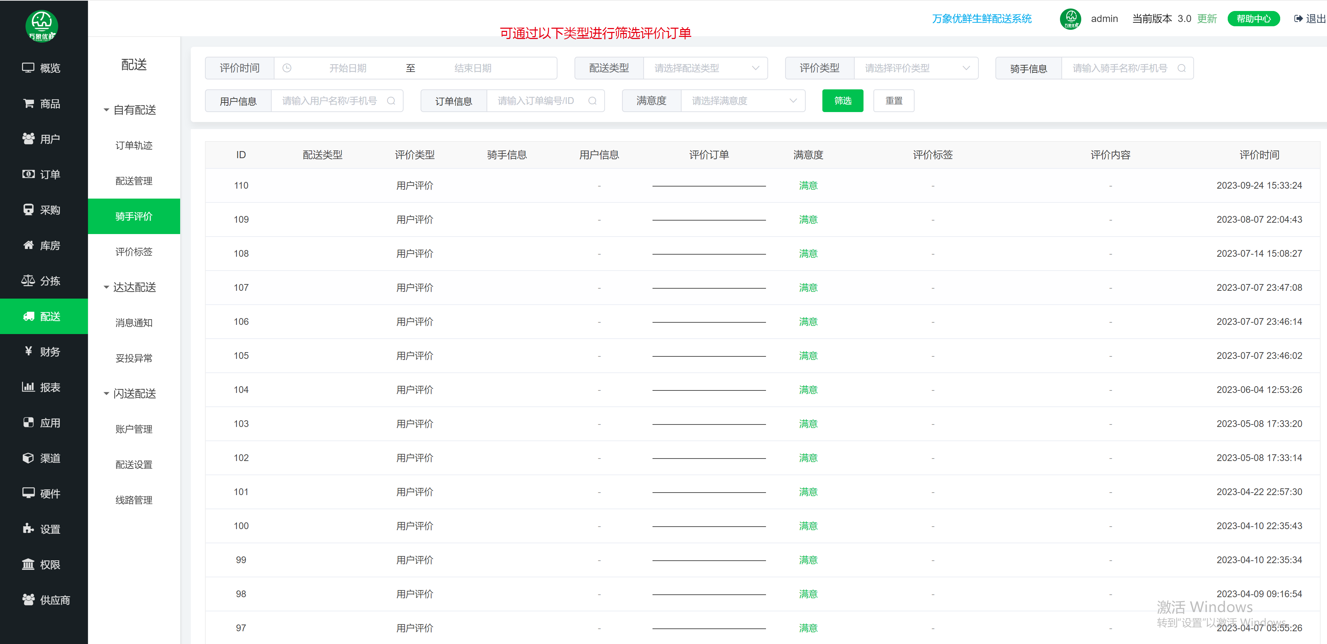Click search icon in 骑手信息 field
Screen dimensions: 1327x644
pos(1181,68)
